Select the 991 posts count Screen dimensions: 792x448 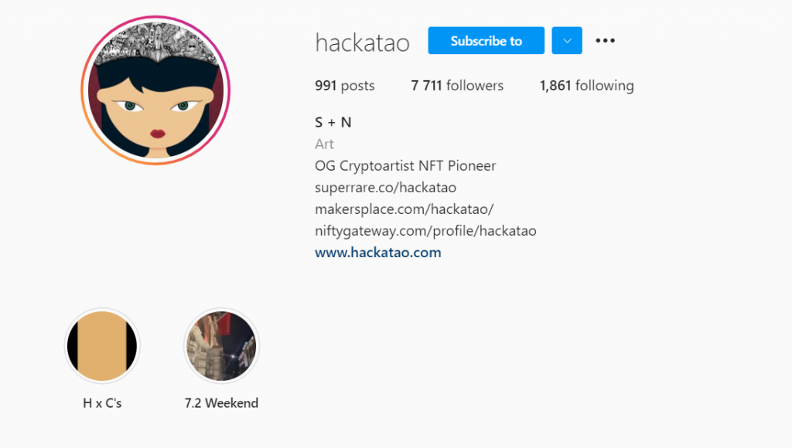coord(344,86)
